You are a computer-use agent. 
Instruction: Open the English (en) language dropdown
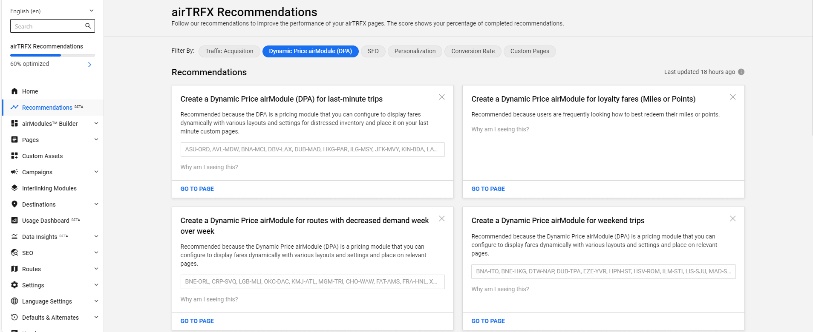click(52, 11)
